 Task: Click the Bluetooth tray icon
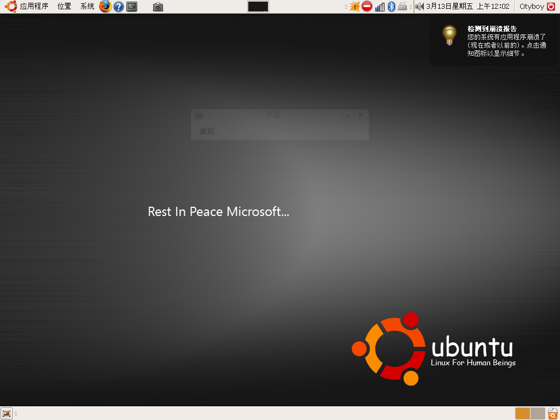pyautogui.click(x=392, y=7)
